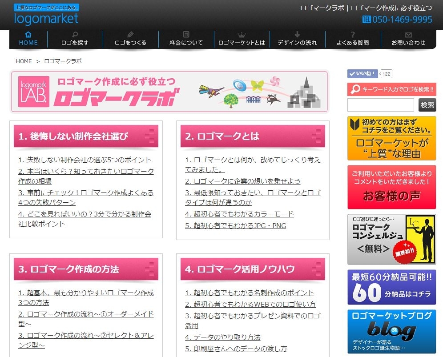443x357 pixels.
Task: Open link 超初心者でもわかるプレゼン資料でのロゴ活用
Action: point(253,321)
